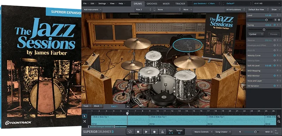Toggle the Tuning power button
Image resolution: width=282 pixels, height=136 pixels.
[275, 25]
